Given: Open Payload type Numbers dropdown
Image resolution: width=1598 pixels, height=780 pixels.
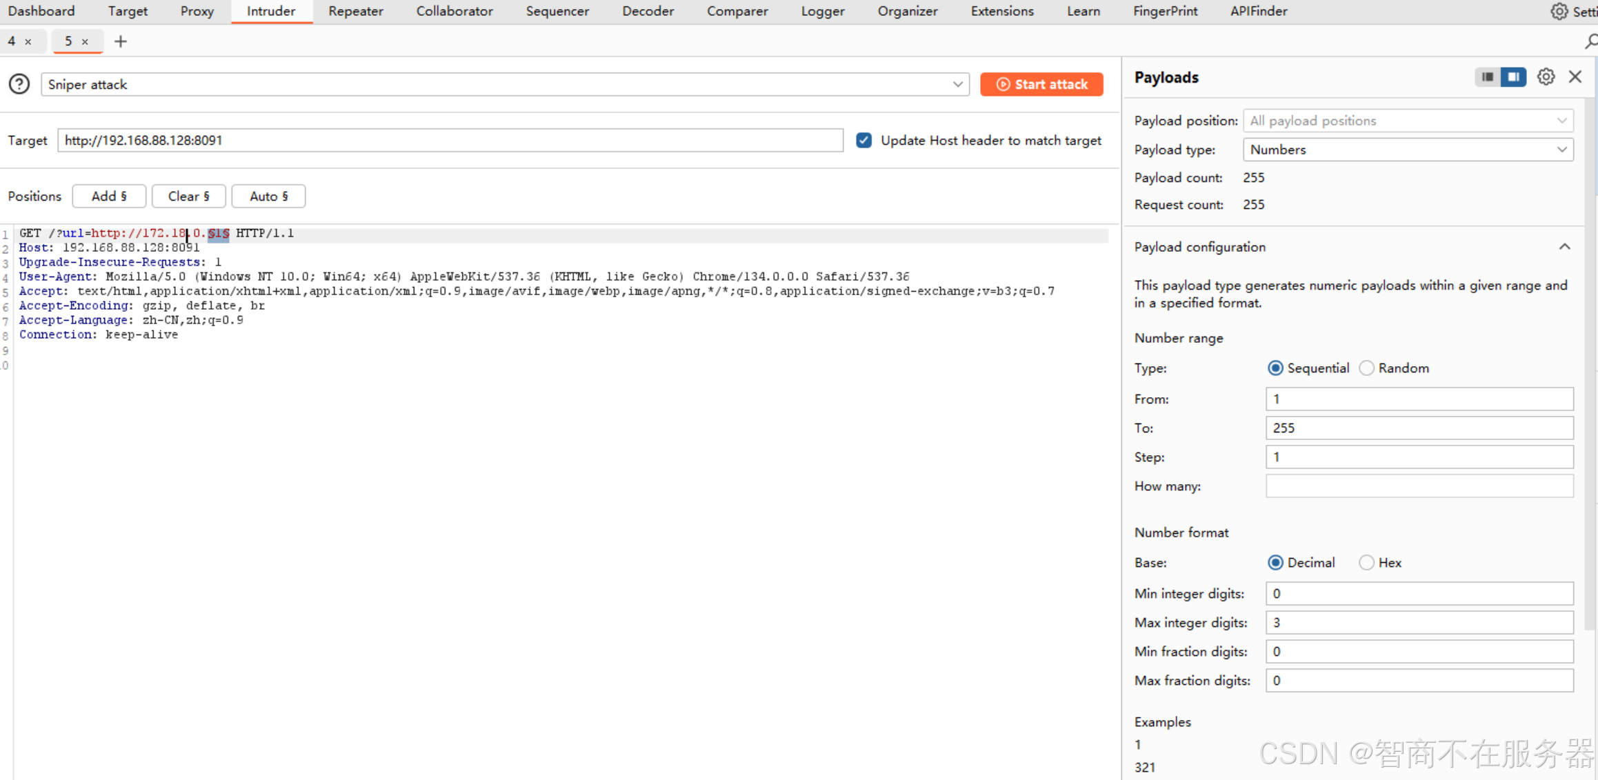Looking at the screenshot, I should click(x=1408, y=150).
